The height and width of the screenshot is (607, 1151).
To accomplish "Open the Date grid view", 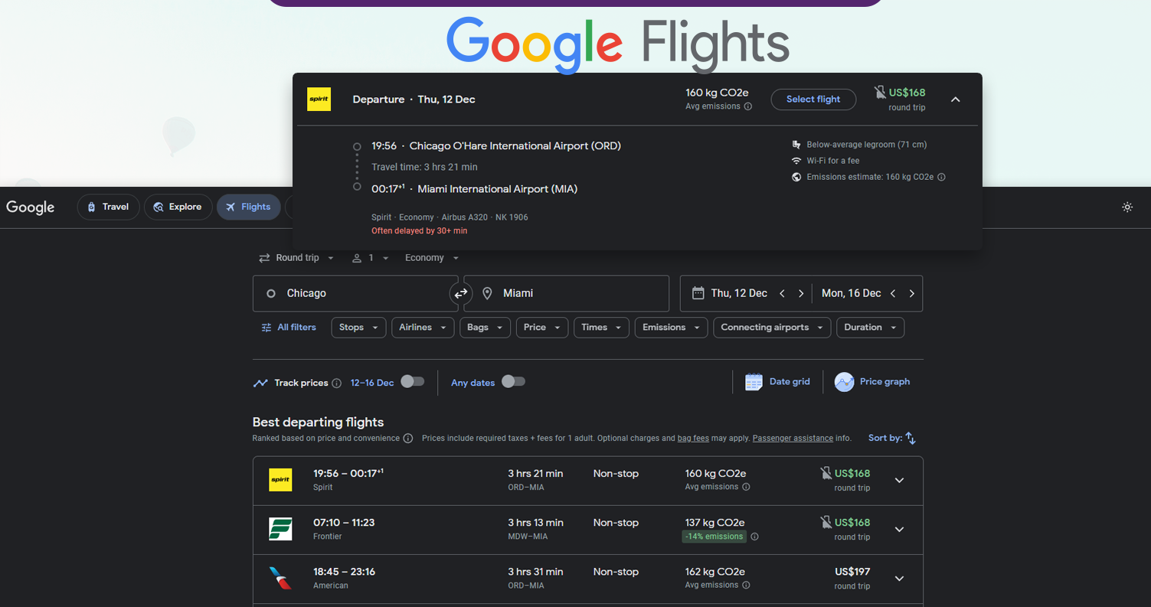I will (777, 381).
